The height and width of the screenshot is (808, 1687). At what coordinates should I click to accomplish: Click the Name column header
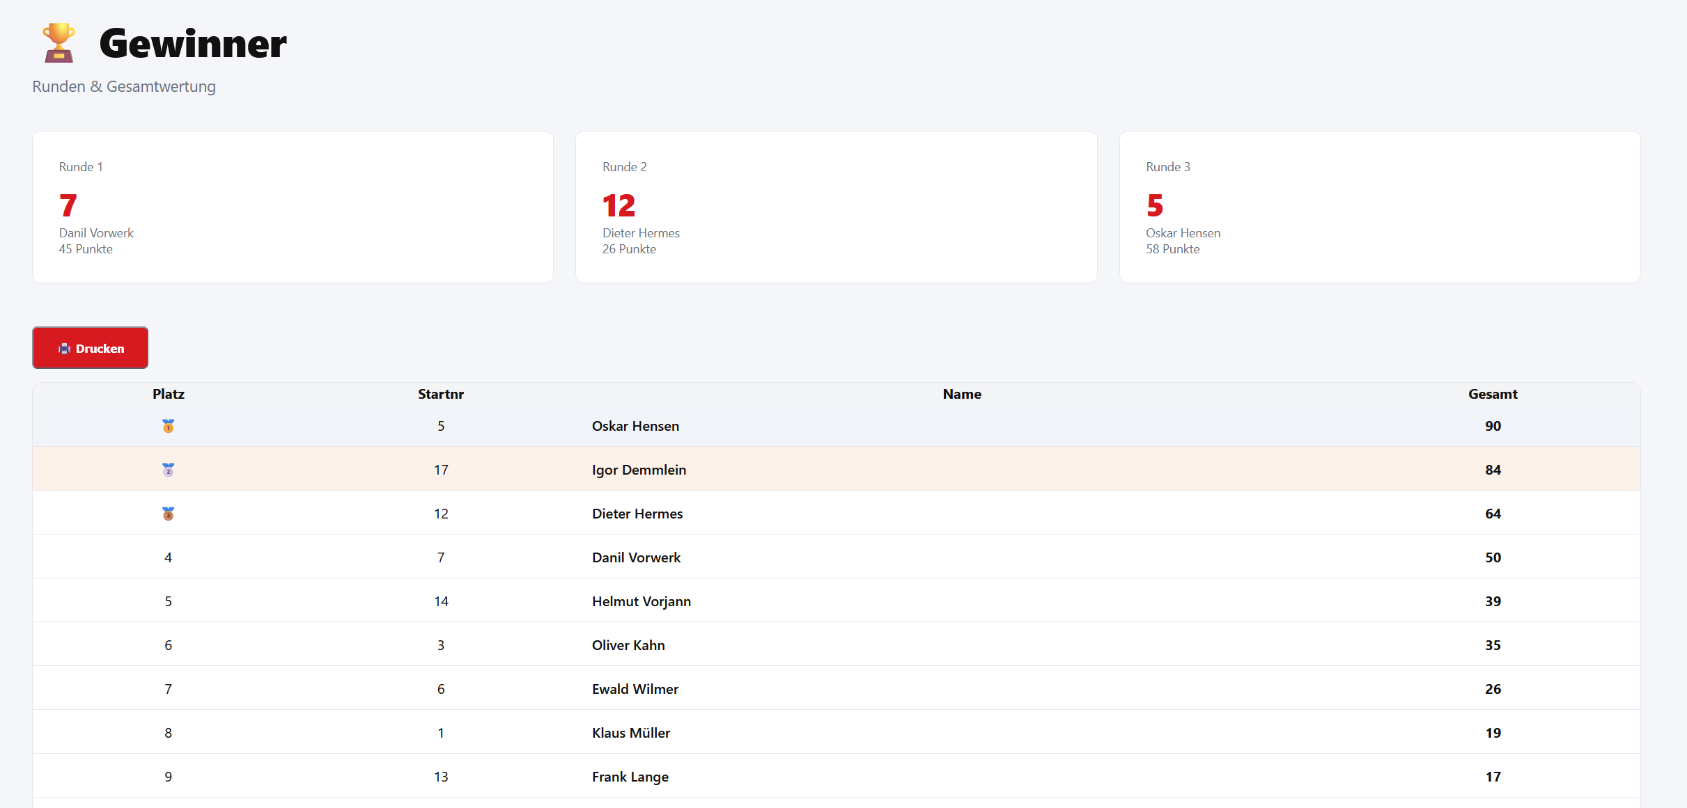961,394
